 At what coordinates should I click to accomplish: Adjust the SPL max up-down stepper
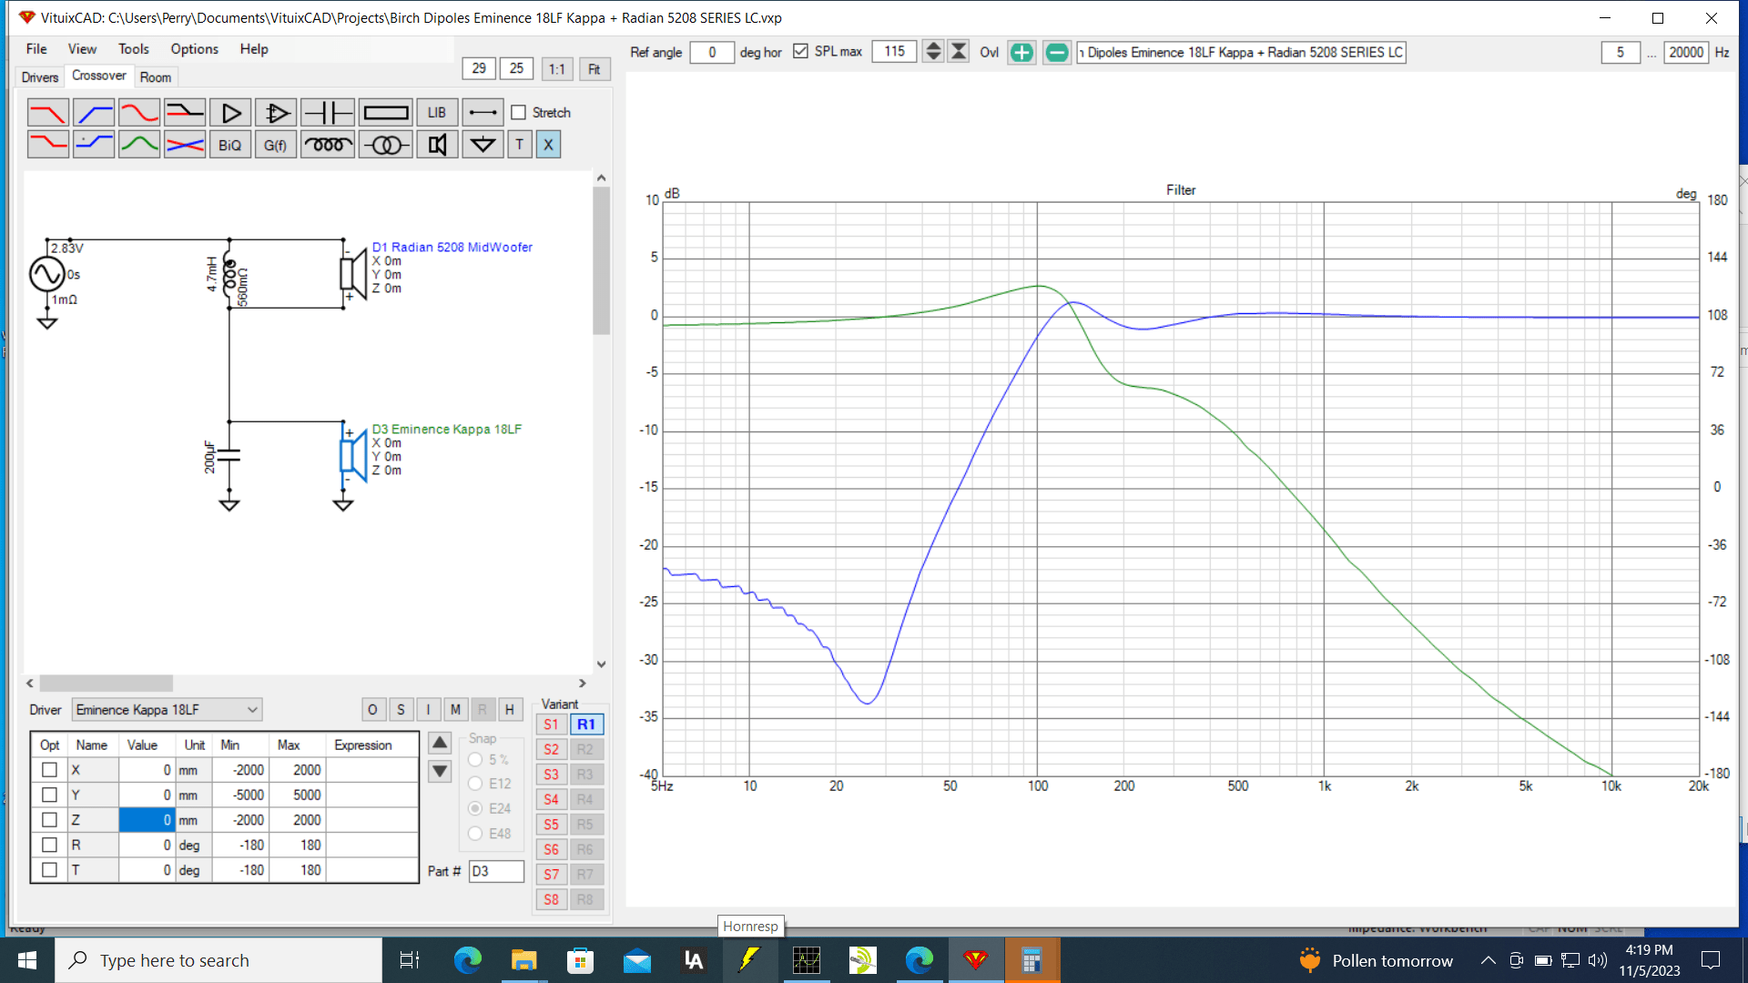pos(933,51)
